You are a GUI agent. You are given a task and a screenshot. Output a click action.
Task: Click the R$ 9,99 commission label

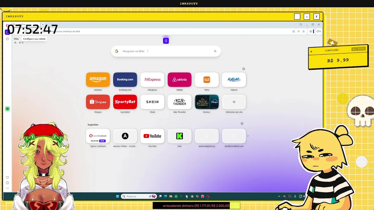pos(338,60)
